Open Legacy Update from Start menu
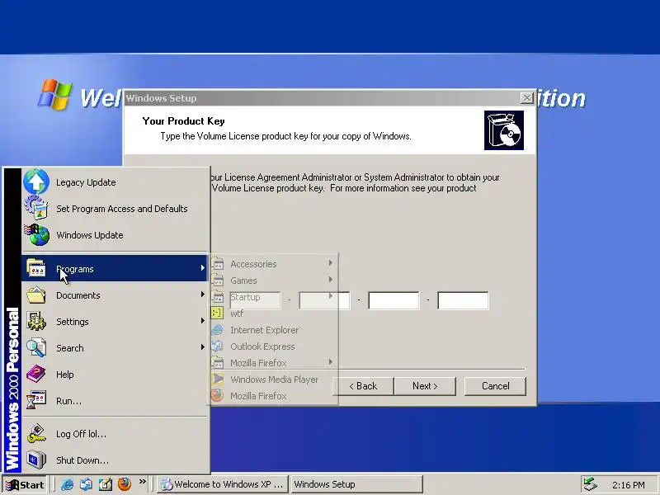This screenshot has width=660, height=495. coord(115,181)
